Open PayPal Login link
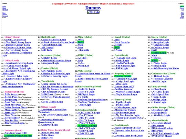Screen dimensions: 186x139 tap(122, 105)
